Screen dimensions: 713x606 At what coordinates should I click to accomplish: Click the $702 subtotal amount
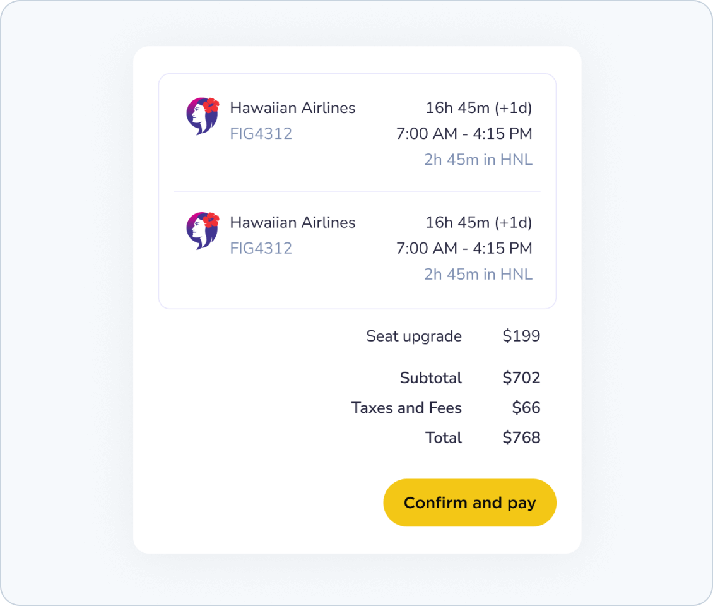[x=521, y=377]
